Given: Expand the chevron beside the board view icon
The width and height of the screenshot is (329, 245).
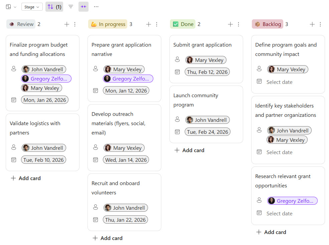Looking at the screenshot, I should pyautogui.click(x=15, y=7).
